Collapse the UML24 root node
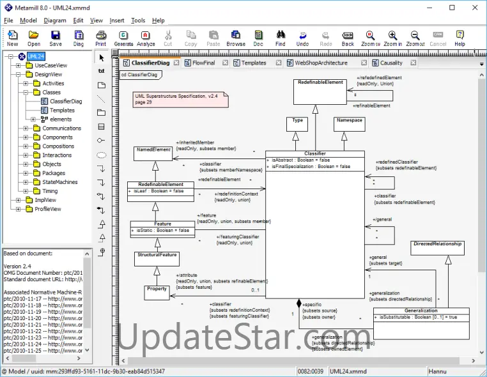Viewport: 487px width, 377px height. pyautogui.click(x=11, y=56)
